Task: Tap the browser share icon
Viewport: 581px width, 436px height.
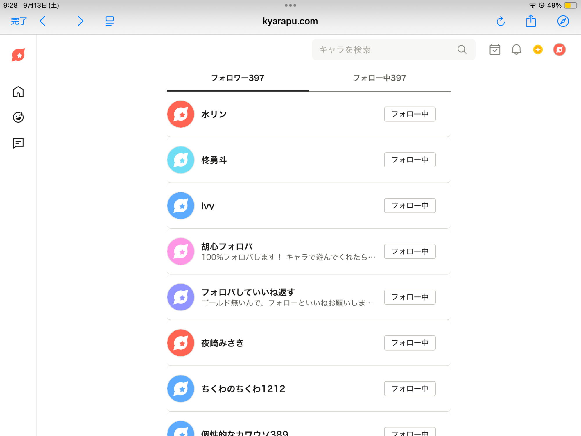Action: tap(531, 21)
